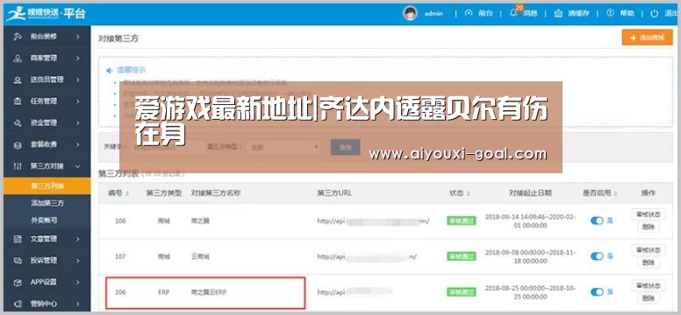Click the 审核通过 status badge in row 106
681x315 pixels.
coord(462,292)
